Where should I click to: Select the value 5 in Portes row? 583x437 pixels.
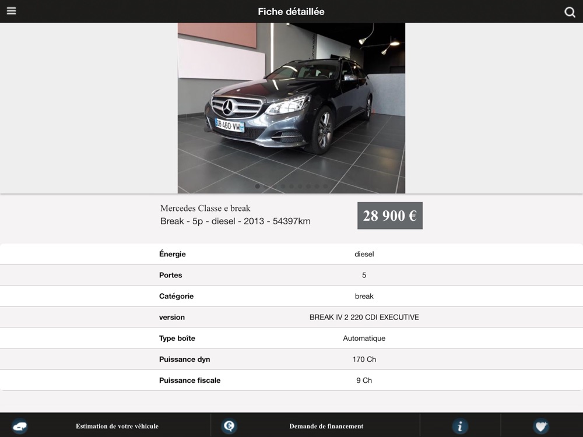point(364,275)
